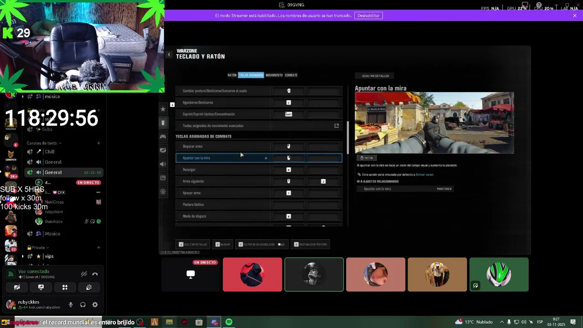Select the Motor tag under preview
This screenshot has width=583, height=328.
367,158
